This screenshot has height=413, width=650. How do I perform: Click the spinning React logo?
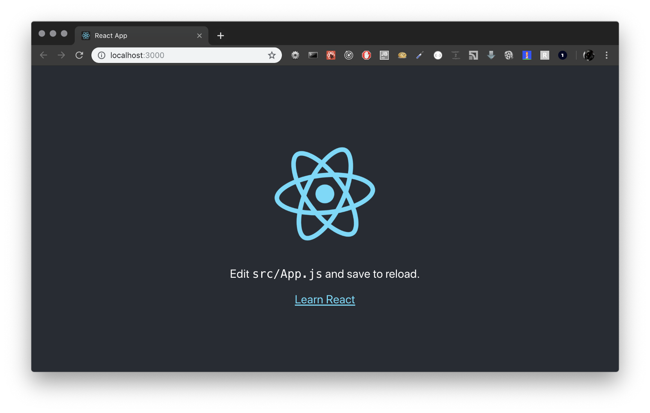tap(325, 194)
